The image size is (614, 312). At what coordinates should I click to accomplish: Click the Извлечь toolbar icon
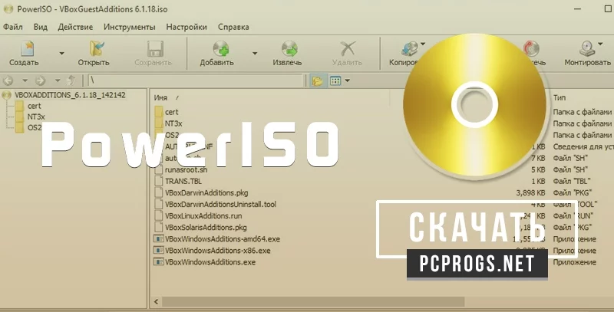click(x=289, y=49)
